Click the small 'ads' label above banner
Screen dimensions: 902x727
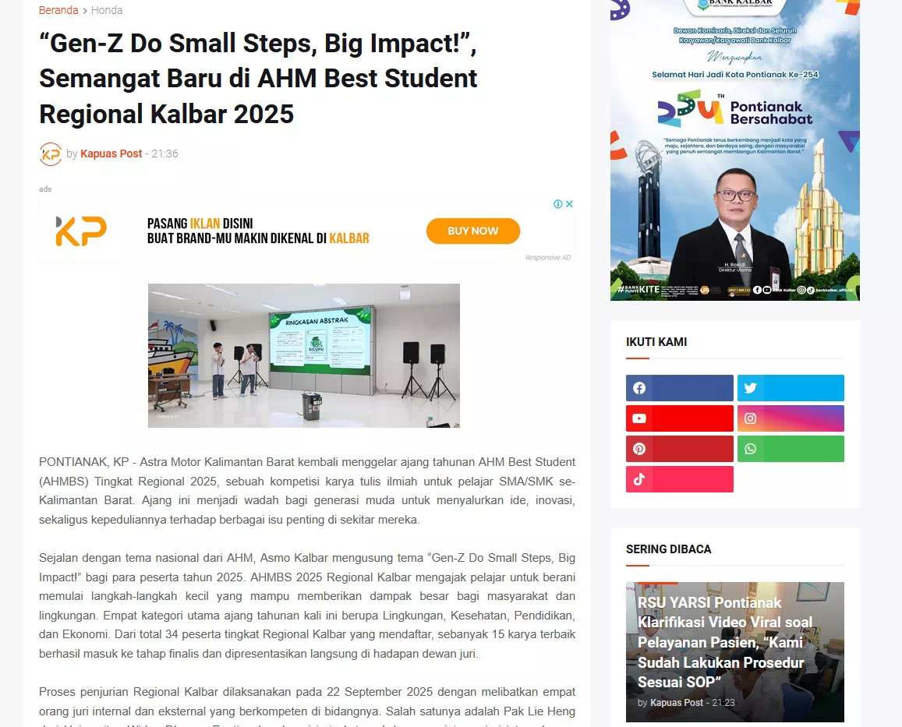(x=45, y=189)
